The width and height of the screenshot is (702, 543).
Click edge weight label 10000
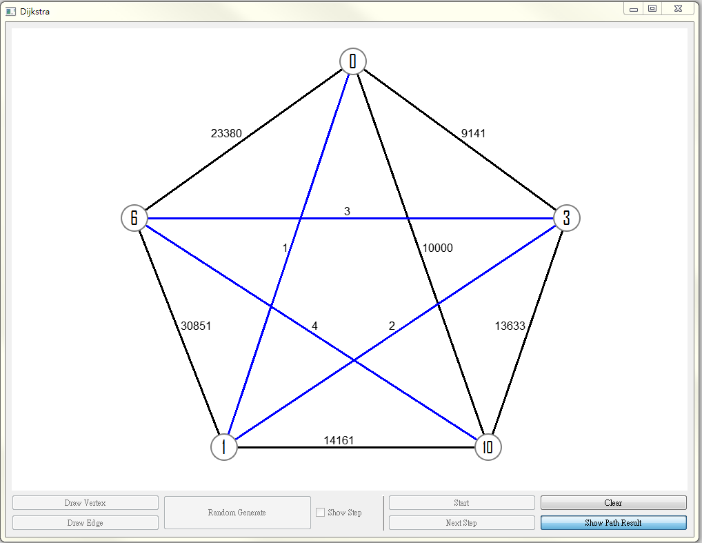pos(437,248)
